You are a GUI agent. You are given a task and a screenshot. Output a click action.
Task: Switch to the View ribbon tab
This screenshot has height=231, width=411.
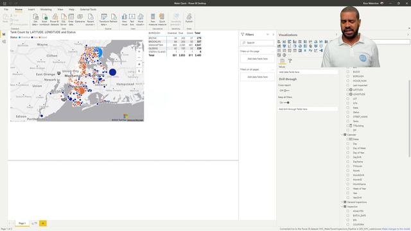point(60,10)
